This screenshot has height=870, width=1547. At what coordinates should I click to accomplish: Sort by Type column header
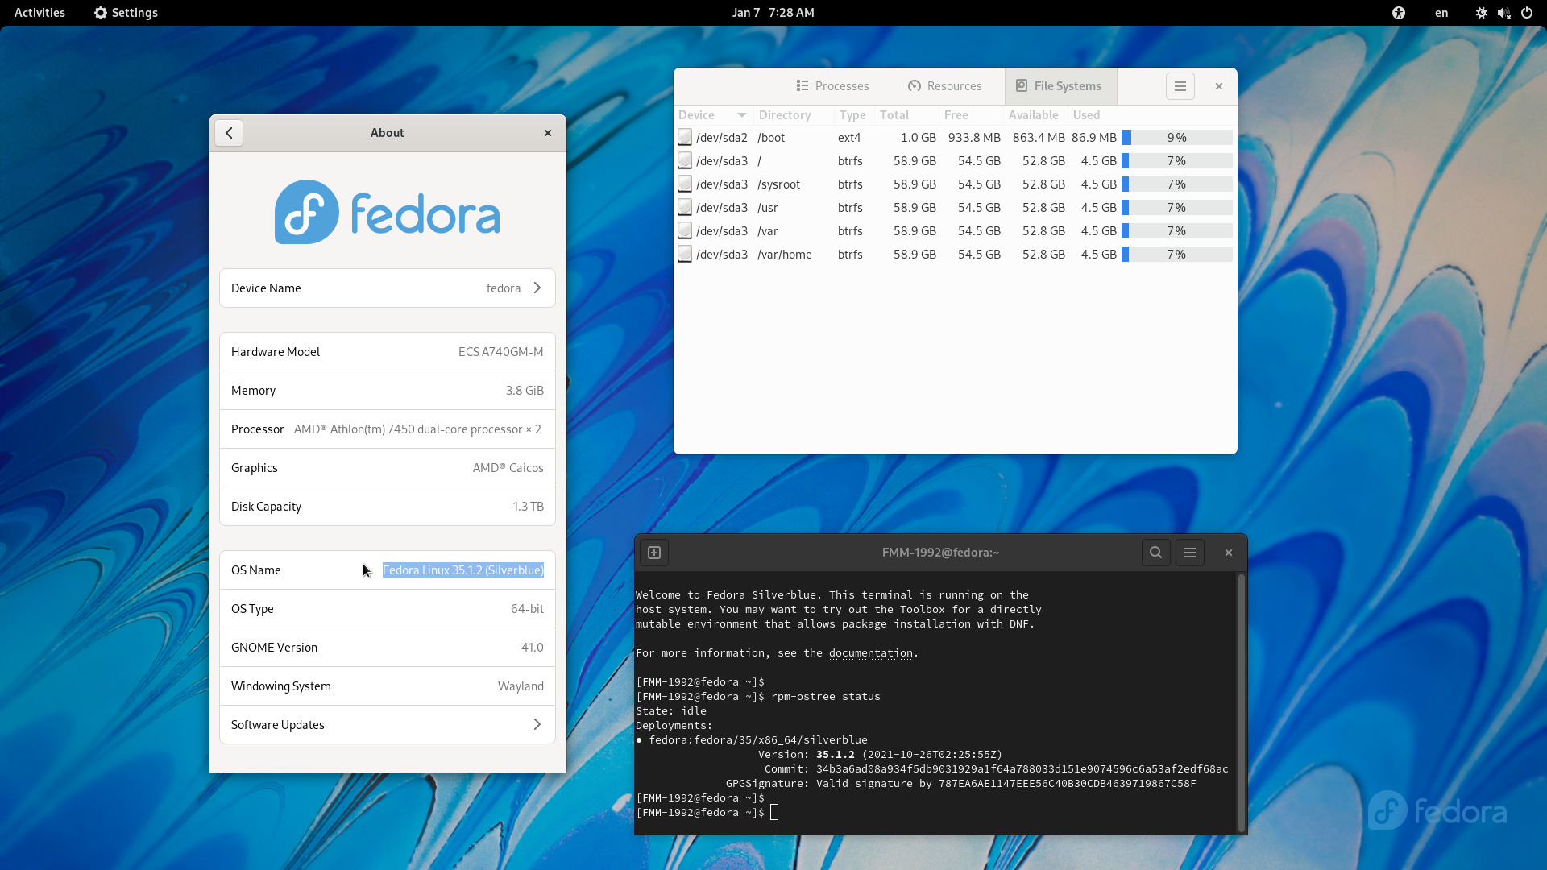click(x=853, y=115)
